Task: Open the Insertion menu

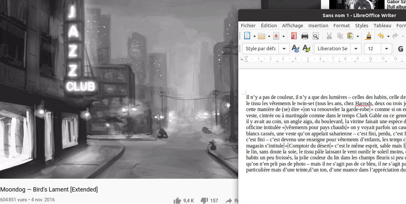Action: (318, 25)
